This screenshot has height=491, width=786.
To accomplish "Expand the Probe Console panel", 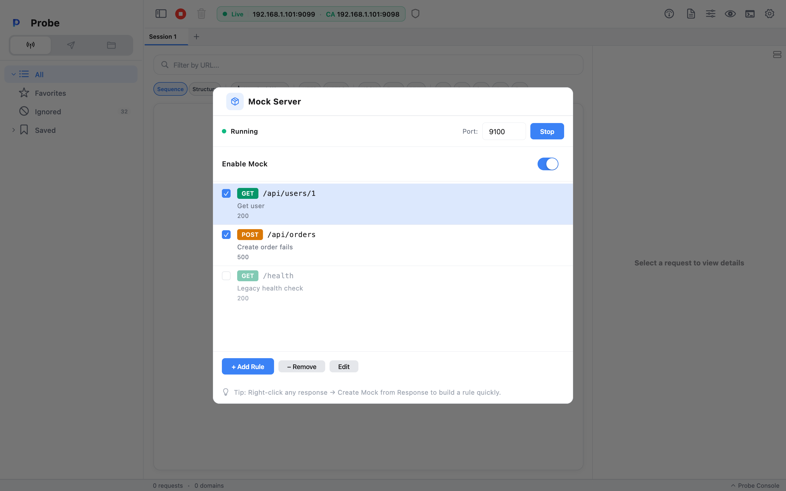I will coord(755,486).
